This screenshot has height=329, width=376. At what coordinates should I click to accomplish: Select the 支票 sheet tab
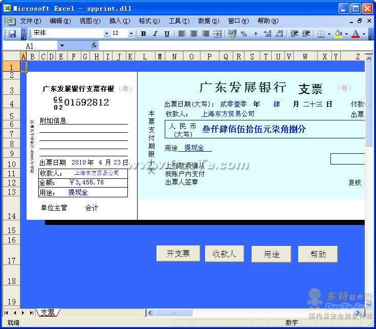coord(48,312)
